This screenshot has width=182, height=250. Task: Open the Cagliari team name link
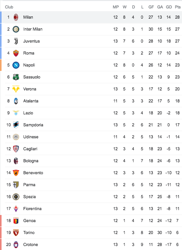point(30,149)
